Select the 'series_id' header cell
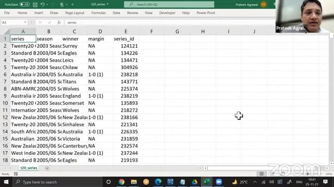The width and height of the screenshot is (334, 187). click(x=126, y=39)
